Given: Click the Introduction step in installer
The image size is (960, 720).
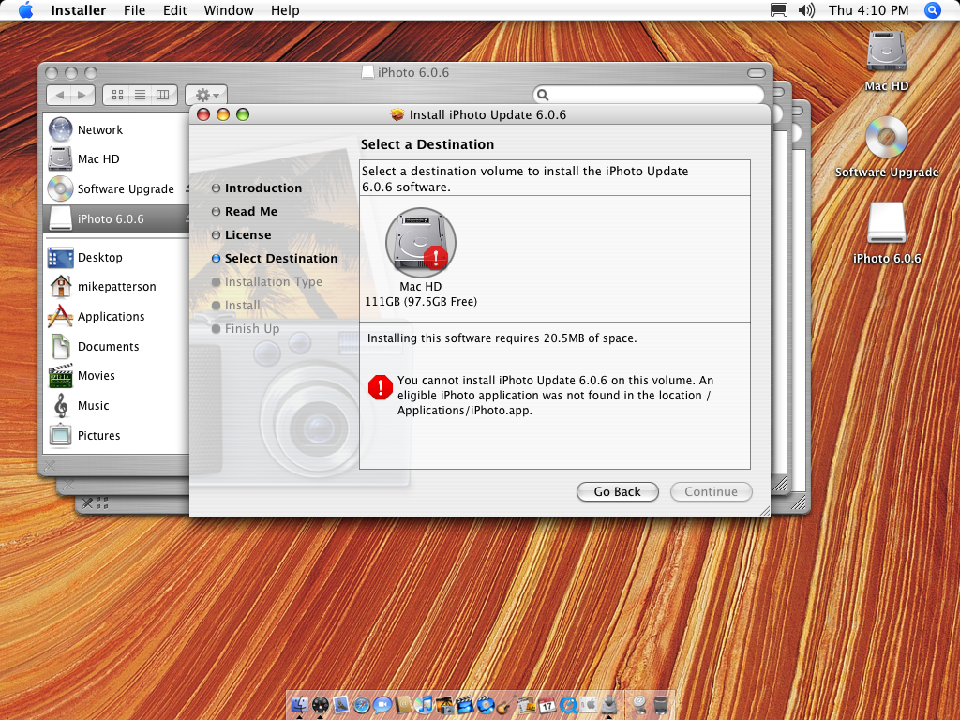Looking at the screenshot, I should 263,187.
